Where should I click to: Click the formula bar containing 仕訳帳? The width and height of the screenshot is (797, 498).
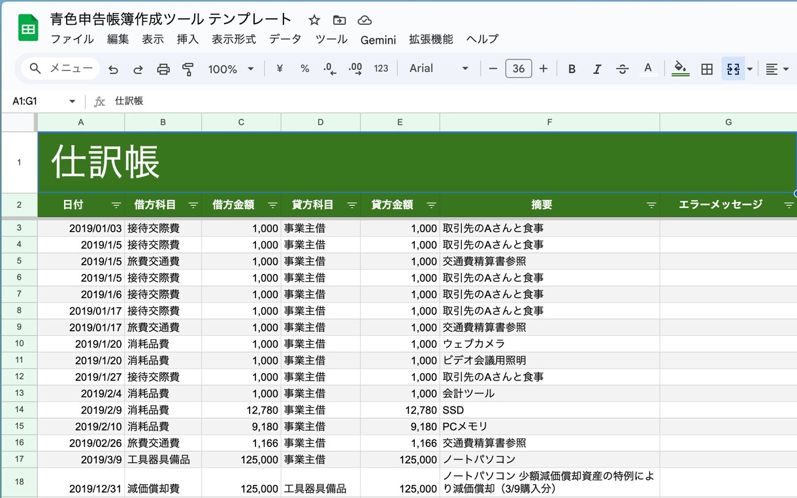pos(451,101)
